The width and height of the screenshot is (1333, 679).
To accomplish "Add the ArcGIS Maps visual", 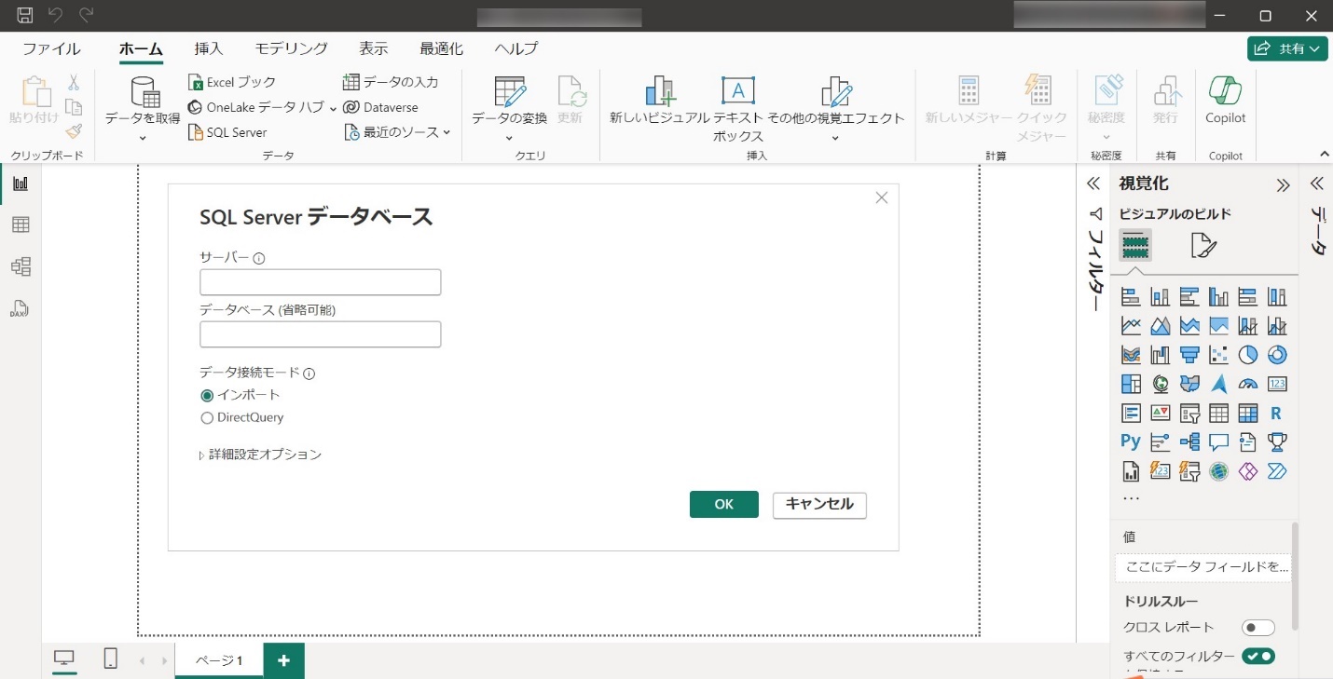I will tap(1218, 470).
